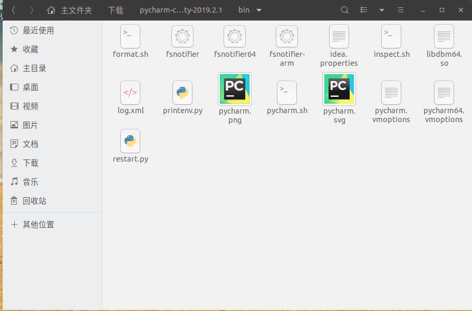
Task: Select the pycharm.vmoptions file icon
Action: (391, 93)
